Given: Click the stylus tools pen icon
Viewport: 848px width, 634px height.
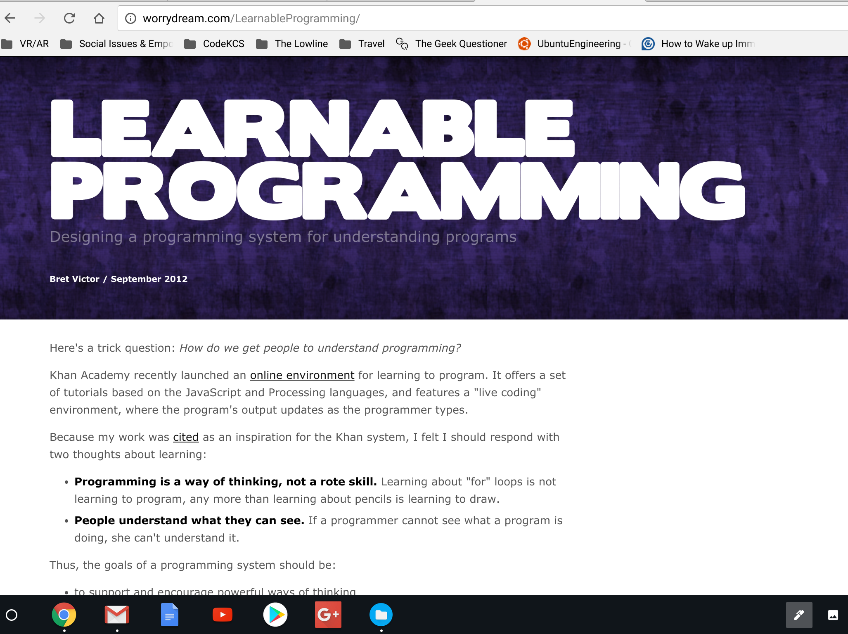Looking at the screenshot, I should coord(799,615).
